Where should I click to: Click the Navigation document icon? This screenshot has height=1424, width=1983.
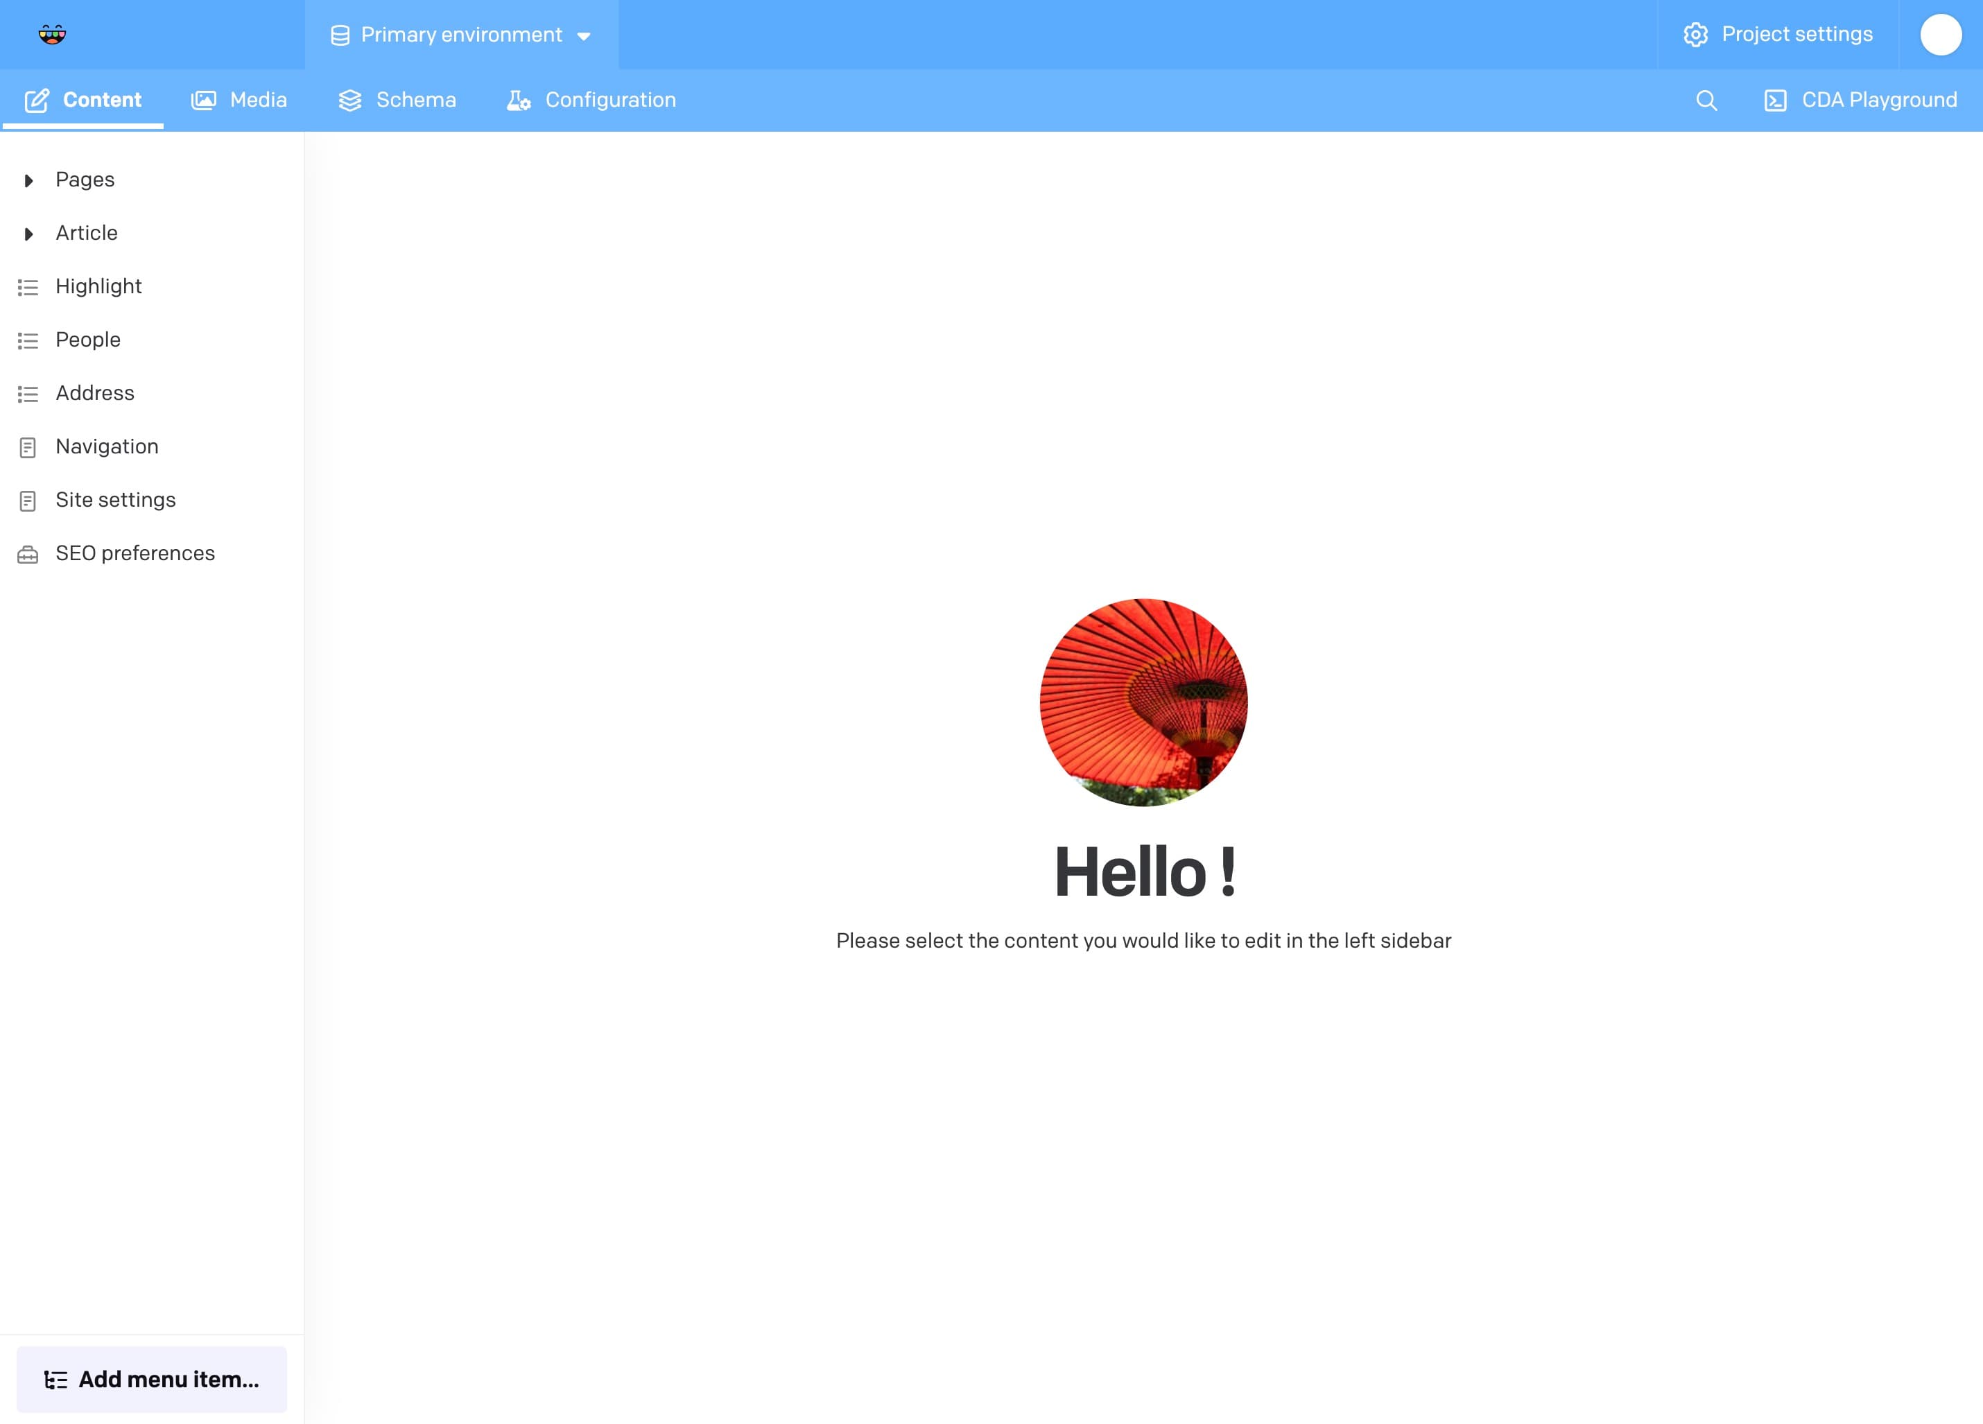27,446
